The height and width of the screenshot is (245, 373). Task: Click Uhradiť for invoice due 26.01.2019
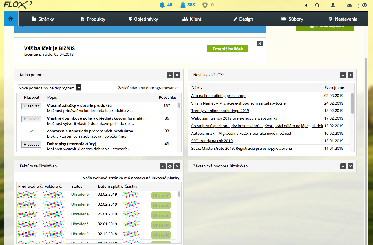click(161, 215)
